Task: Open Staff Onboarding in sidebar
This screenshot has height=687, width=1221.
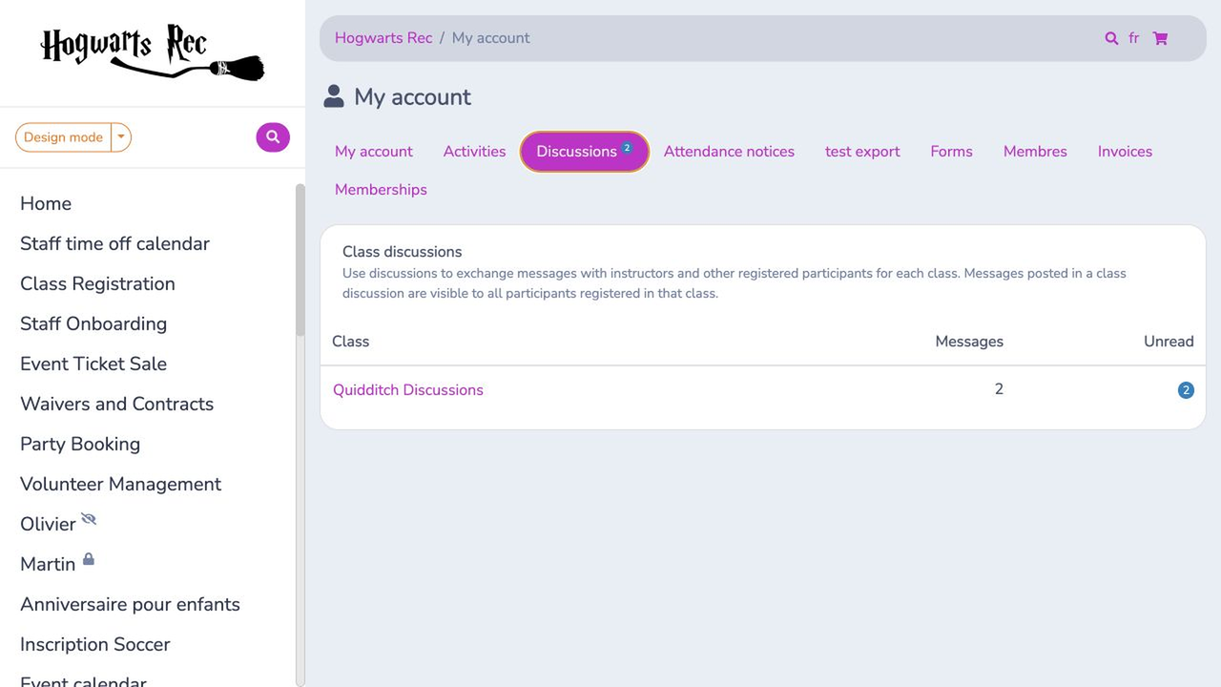Action: (93, 323)
